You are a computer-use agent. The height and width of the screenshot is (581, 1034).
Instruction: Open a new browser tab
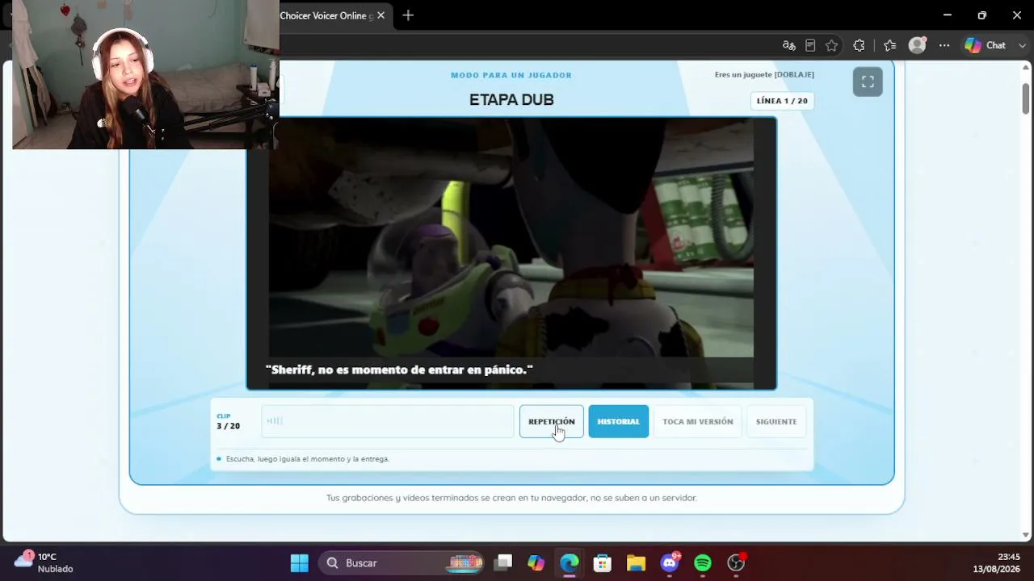[x=408, y=15]
